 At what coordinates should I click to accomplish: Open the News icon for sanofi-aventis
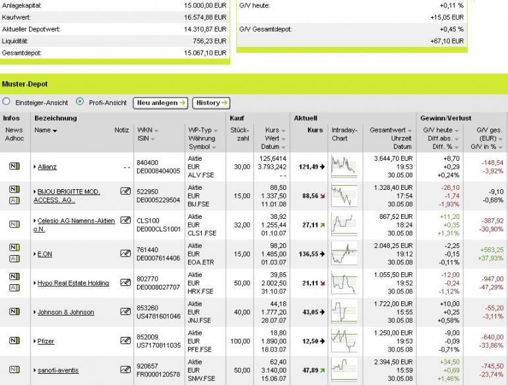point(15,369)
